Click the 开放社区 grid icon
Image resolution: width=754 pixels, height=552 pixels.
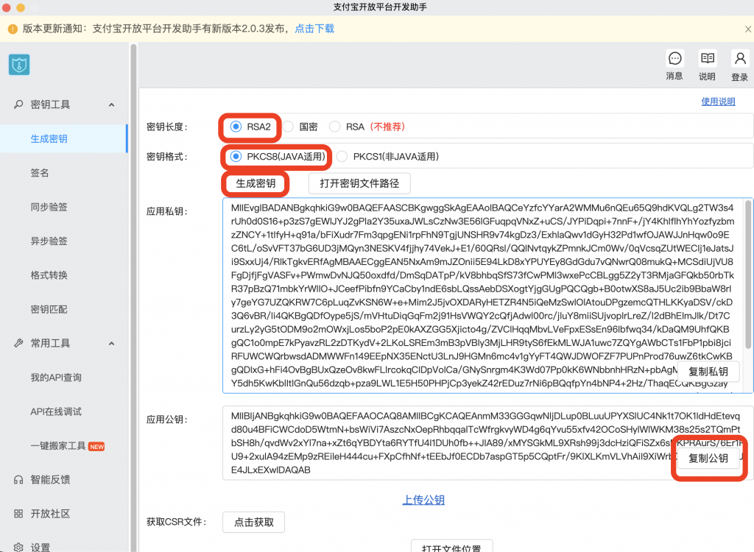[x=19, y=514]
